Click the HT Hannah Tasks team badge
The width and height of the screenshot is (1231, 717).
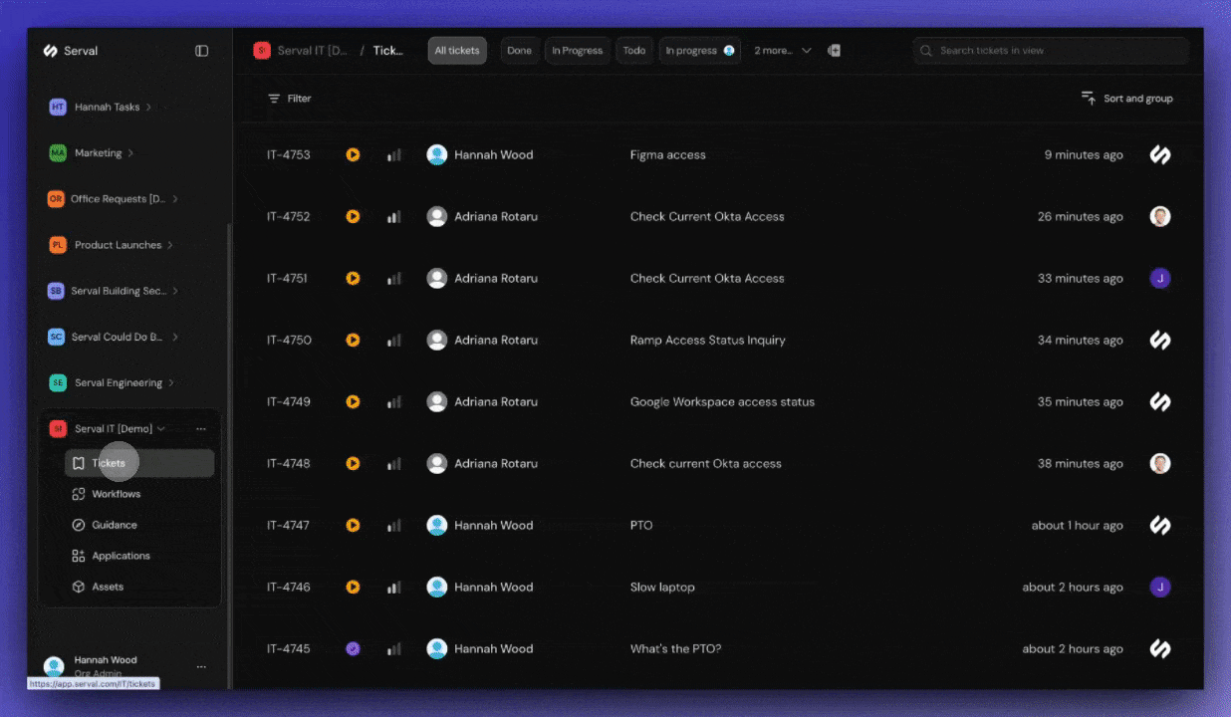coord(58,108)
